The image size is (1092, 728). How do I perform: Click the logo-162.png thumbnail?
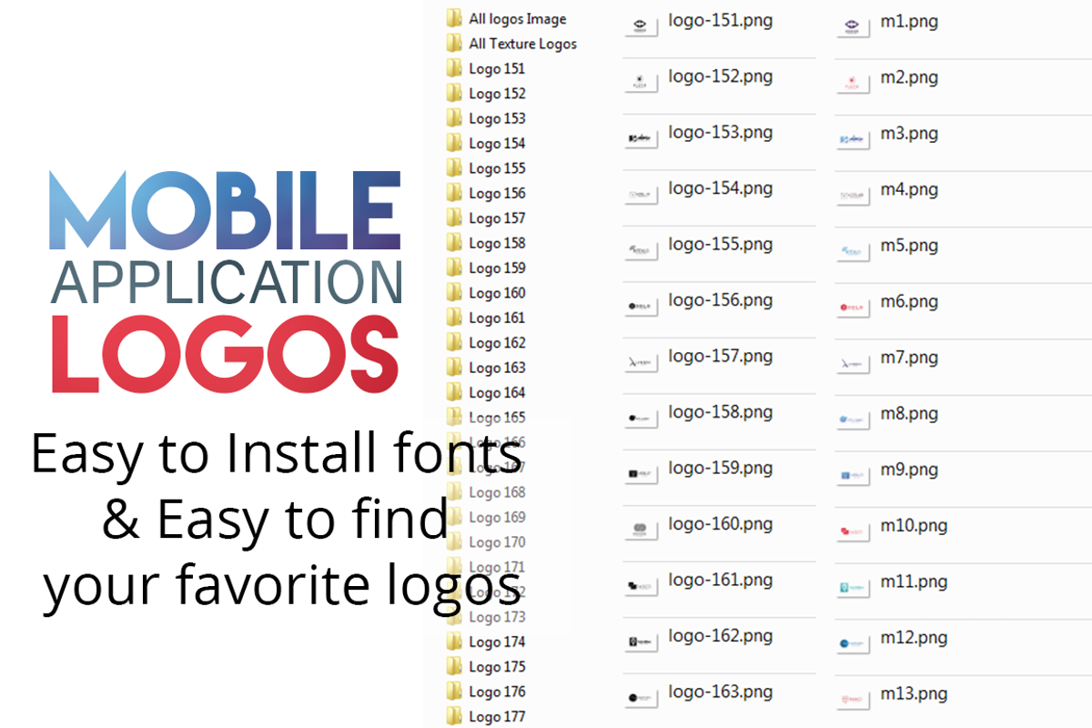(x=641, y=642)
